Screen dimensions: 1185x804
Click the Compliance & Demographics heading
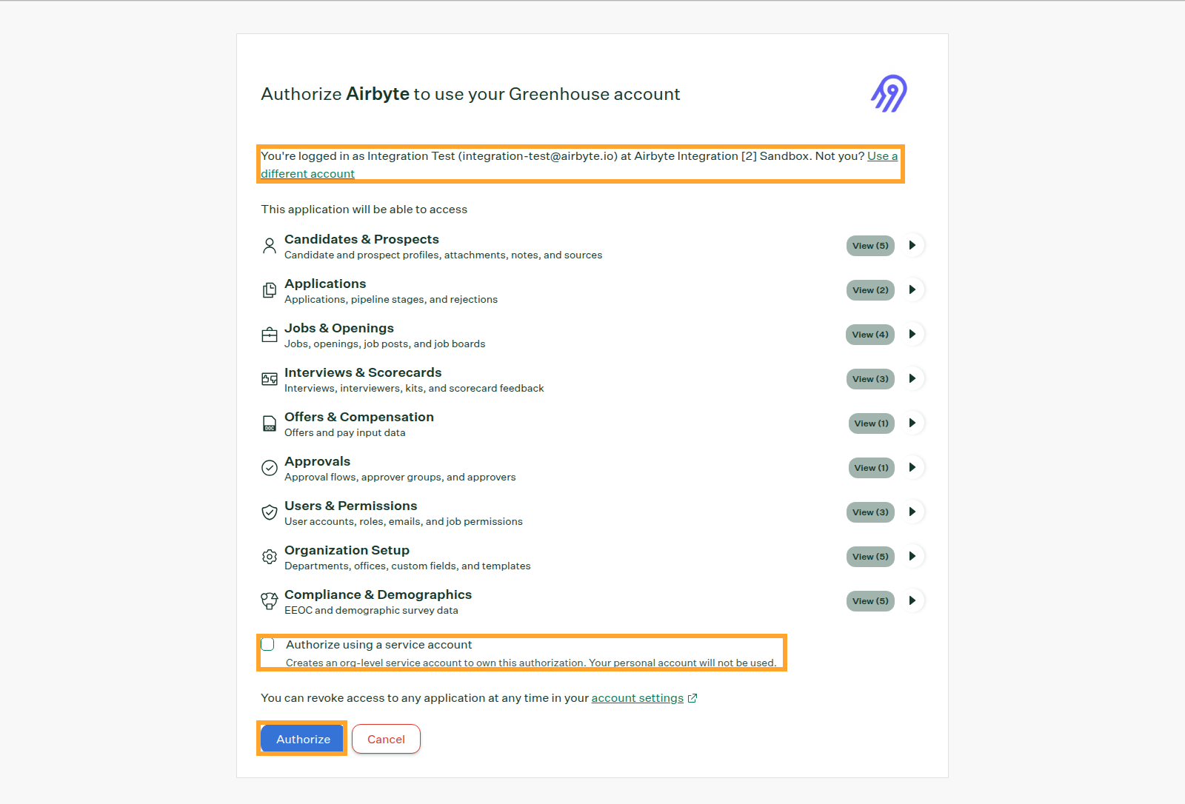[378, 594]
